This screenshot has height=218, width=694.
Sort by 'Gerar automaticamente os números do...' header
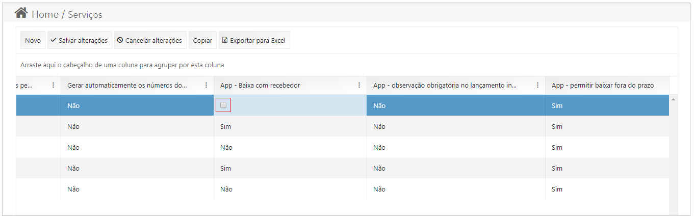(127, 85)
